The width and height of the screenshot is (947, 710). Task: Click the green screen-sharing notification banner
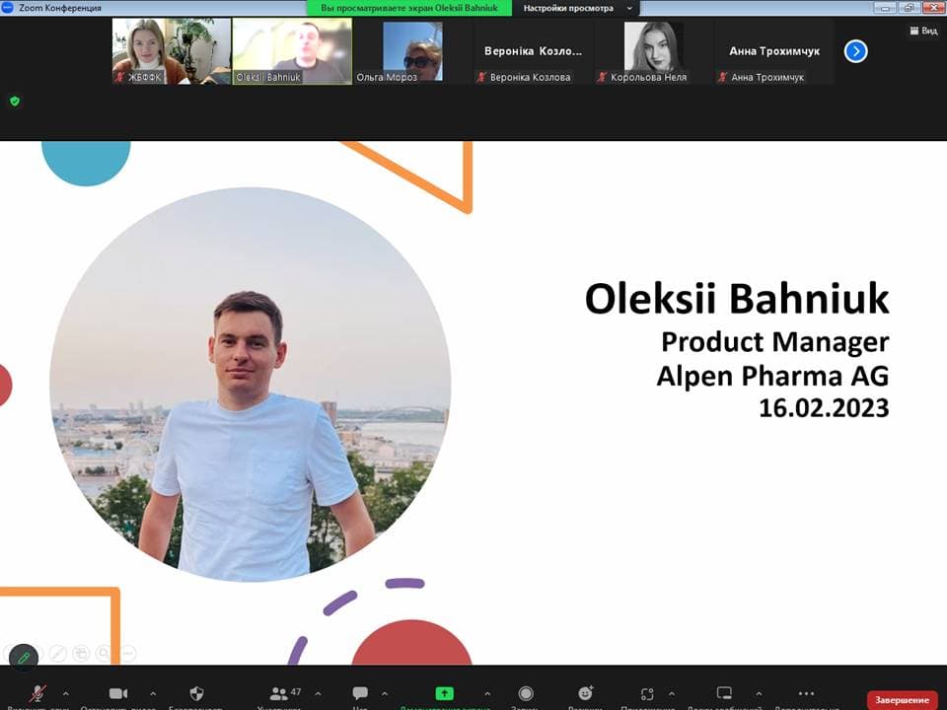coord(408,8)
